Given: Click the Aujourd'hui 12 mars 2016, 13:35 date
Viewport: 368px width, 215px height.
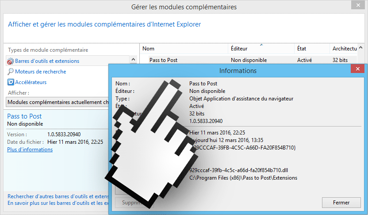Looking at the screenshot, I should (x=226, y=140).
